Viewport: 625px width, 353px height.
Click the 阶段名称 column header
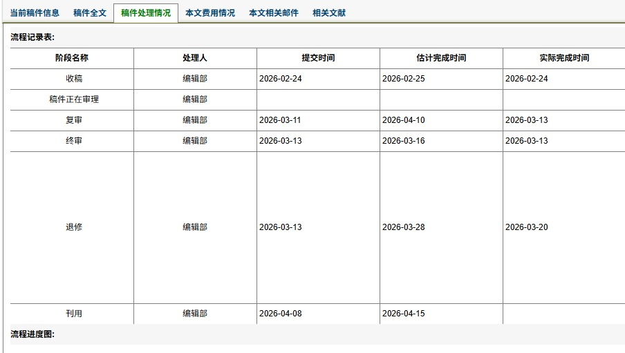click(72, 58)
